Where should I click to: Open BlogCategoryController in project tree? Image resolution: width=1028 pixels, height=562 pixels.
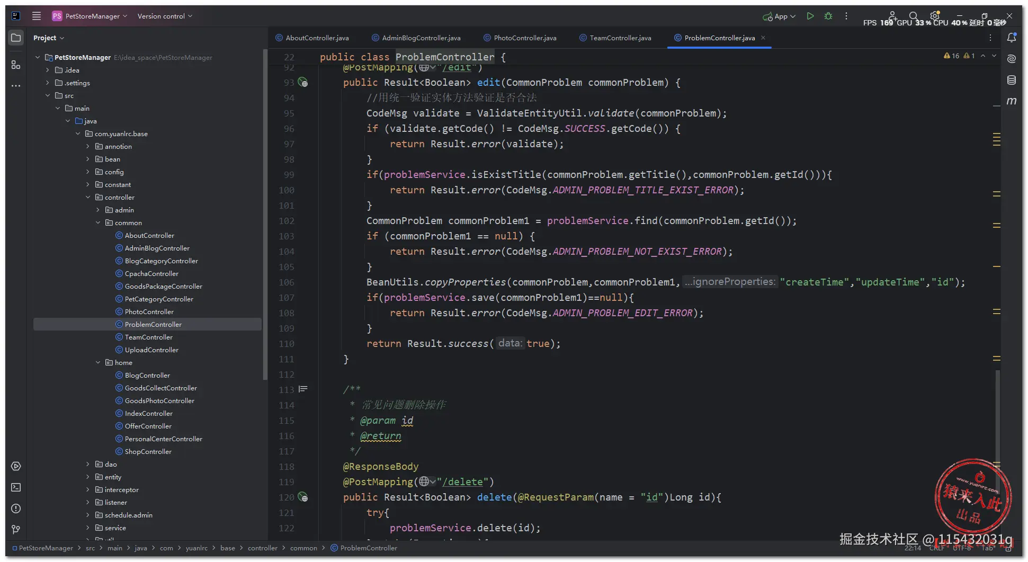(161, 261)
